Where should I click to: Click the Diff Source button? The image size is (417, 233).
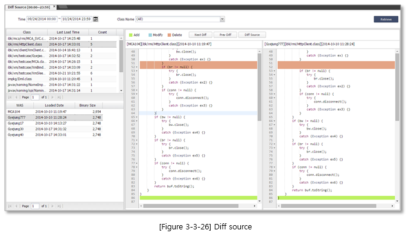(252, 35)
